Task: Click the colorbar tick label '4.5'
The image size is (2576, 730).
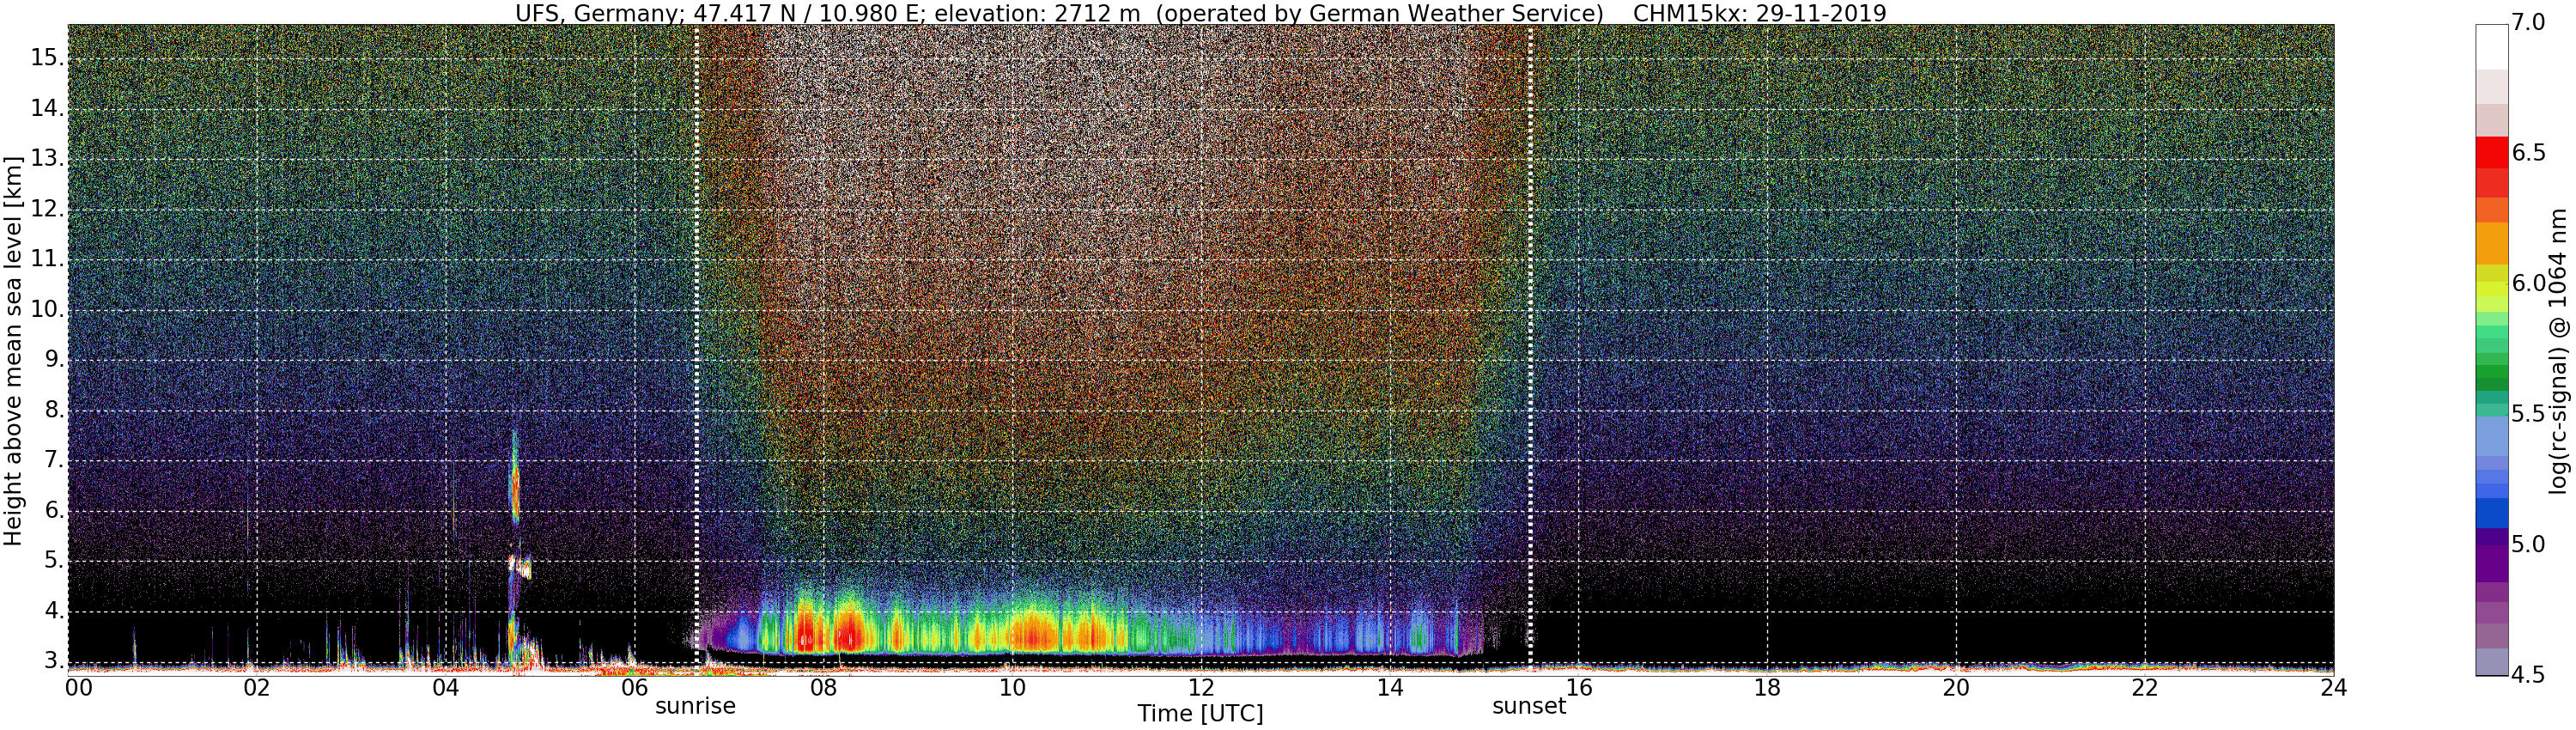Action: tap(2528, 675)
